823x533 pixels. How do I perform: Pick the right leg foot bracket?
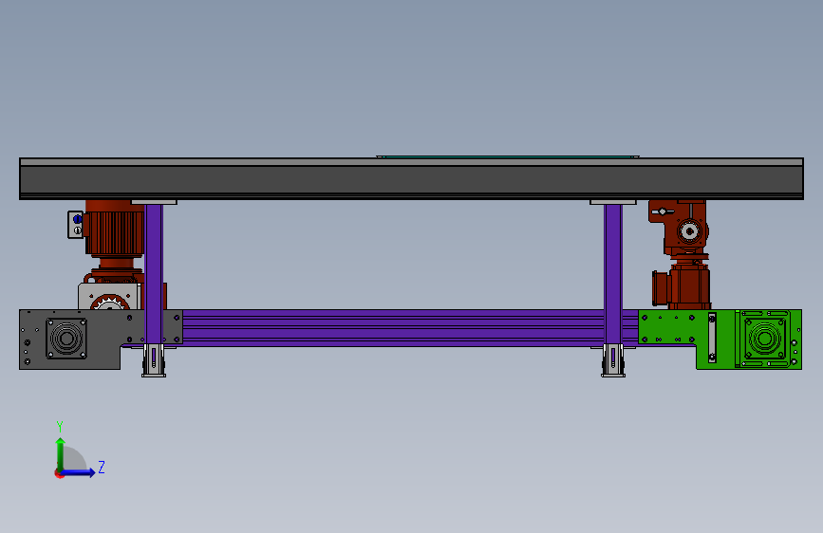tap(613, 360)
